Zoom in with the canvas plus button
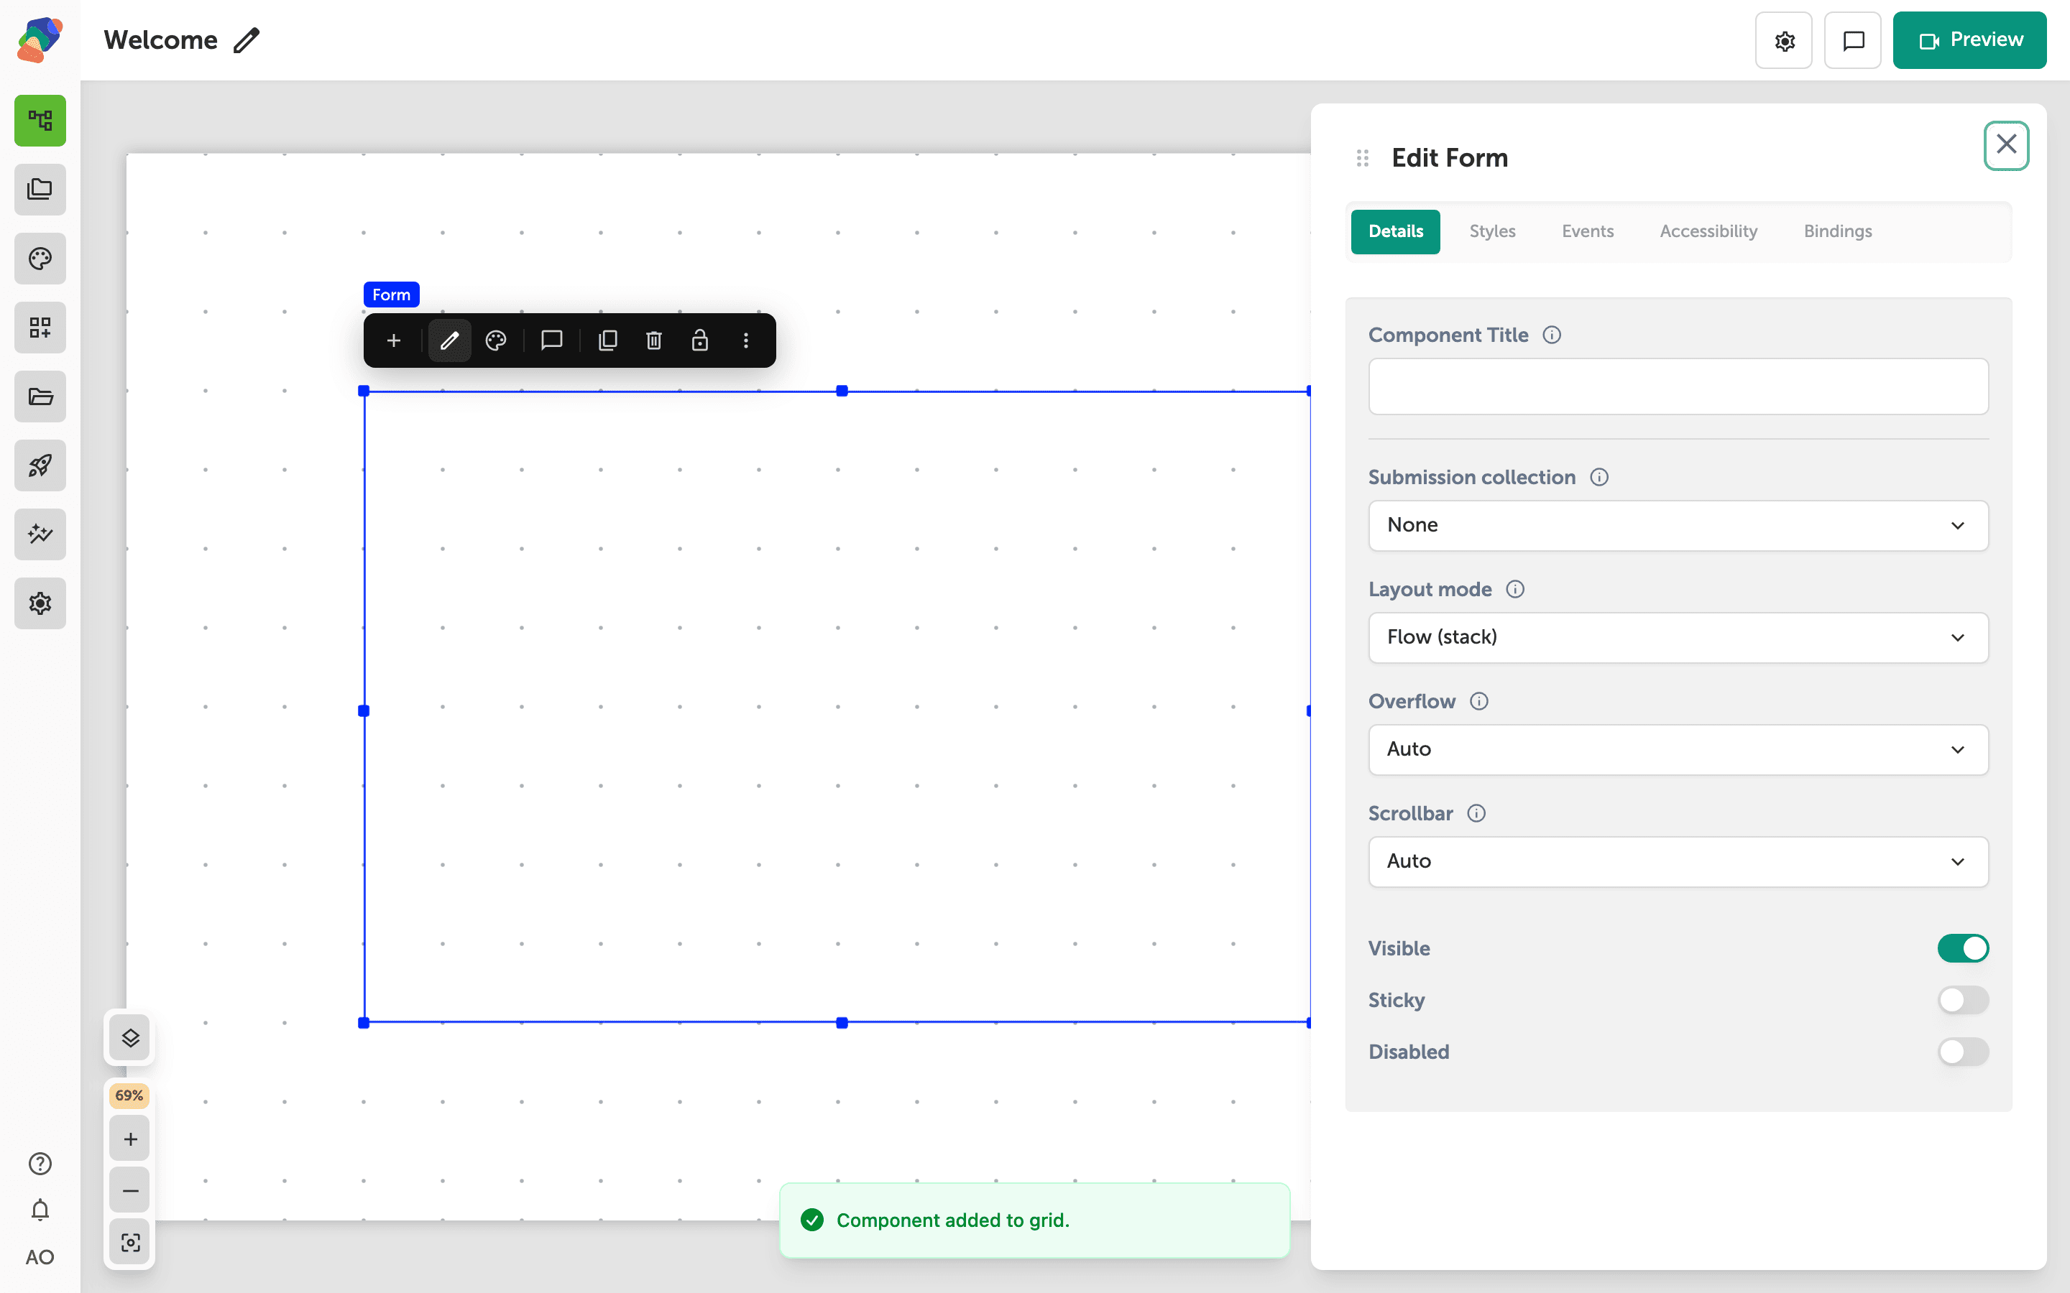 pyautogui.click(x=130, y=1139)
